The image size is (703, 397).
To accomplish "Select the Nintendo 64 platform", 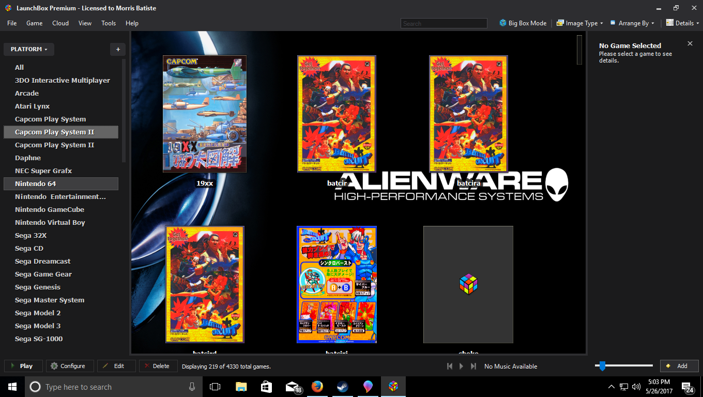I will (61, 184).
